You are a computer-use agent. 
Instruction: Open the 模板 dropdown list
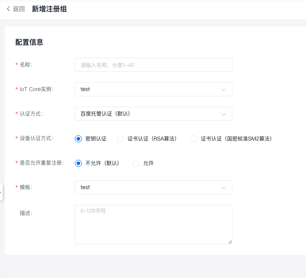coord(149,187)
